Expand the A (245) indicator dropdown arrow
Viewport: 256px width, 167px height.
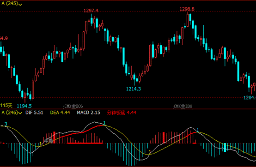coord(20,5)
